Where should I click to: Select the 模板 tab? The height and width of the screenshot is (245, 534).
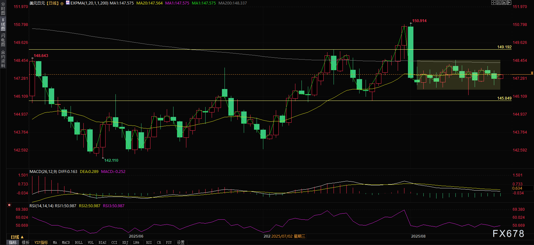point(26,242)
